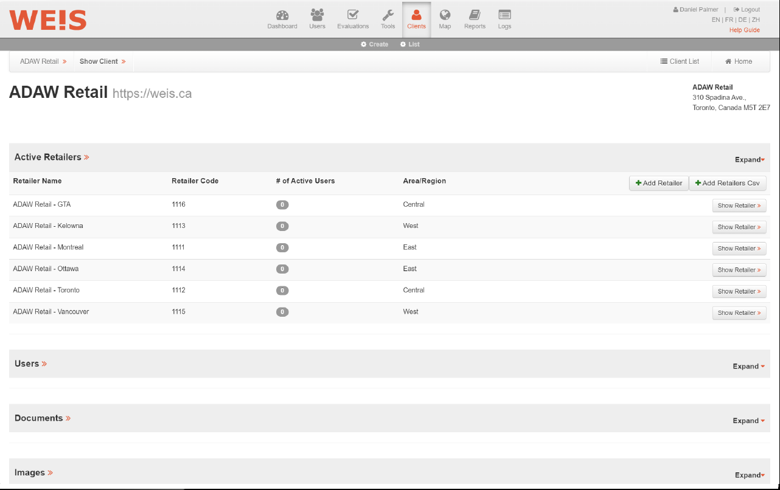Expand the Active Retailers section

[749, 160]
